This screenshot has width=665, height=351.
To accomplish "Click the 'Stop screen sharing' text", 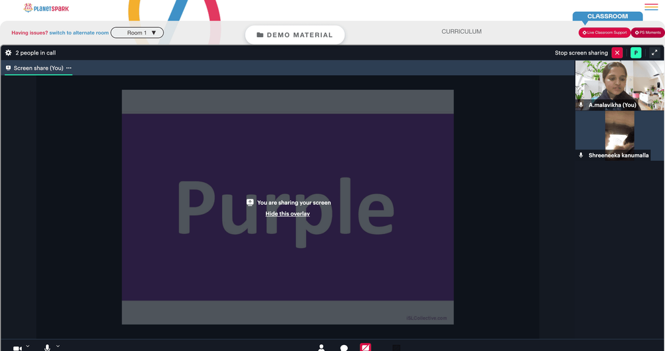I will pos(581,53).
